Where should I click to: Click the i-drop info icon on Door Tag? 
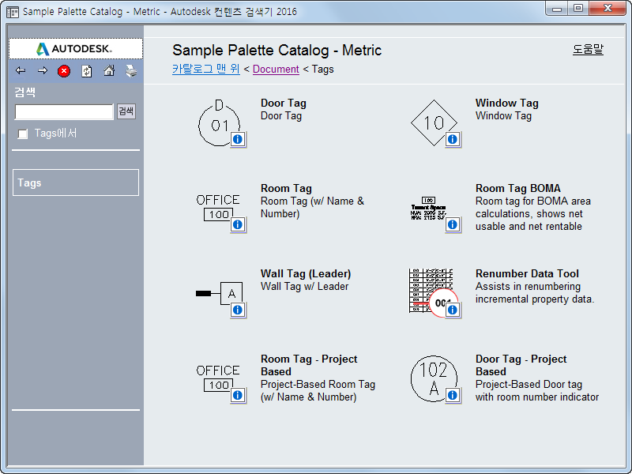click(x=238, y=140)
